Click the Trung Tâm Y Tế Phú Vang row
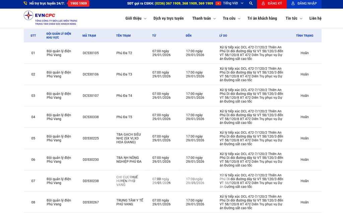The width and height of the screenshot is (343, 213). point(130,202)
